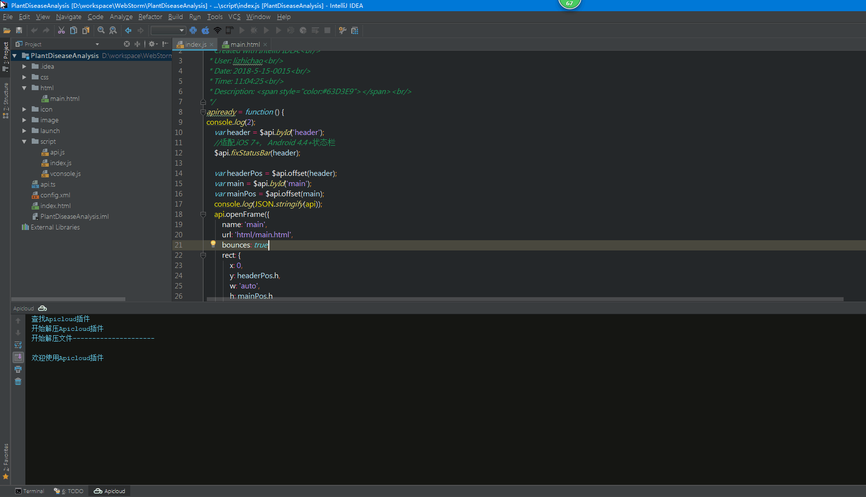Viewport: 866px width, 497px height.
Task: Clear the console with the trash icon
Action: pyautogui.click(x=18, y=382)
